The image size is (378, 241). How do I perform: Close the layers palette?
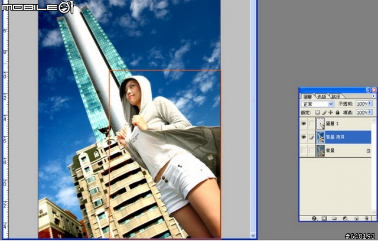[374, 90]
